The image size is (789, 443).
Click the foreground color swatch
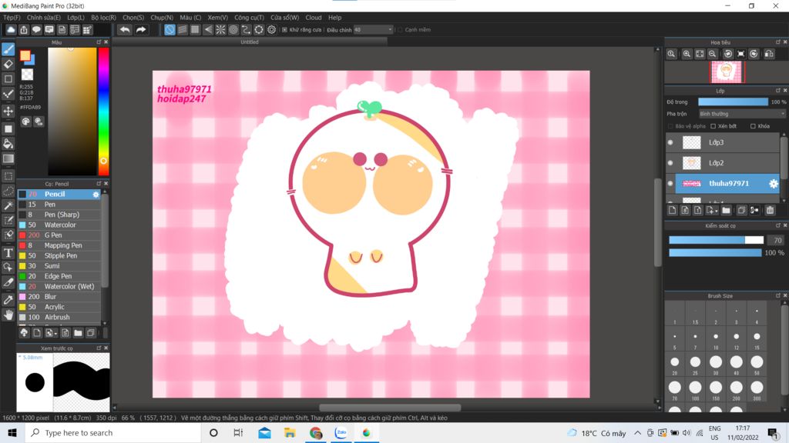(x=25, y=55)
